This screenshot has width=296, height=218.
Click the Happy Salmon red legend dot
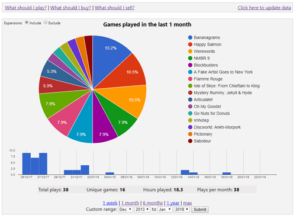point(190,44)
